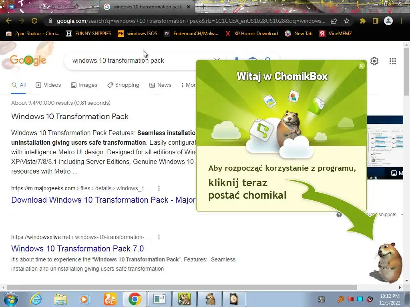Screen dimensions: 410x307
Task: Open the FUNNY SNIPPIES bookmark
Action: tap(88, 34)
